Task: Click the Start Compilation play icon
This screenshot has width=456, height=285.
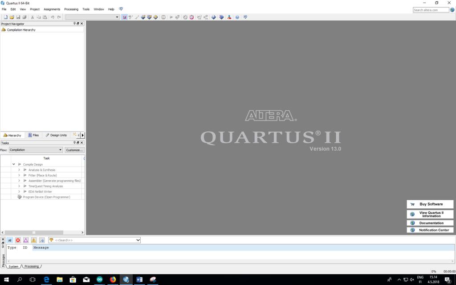Action: pos(171,17)
